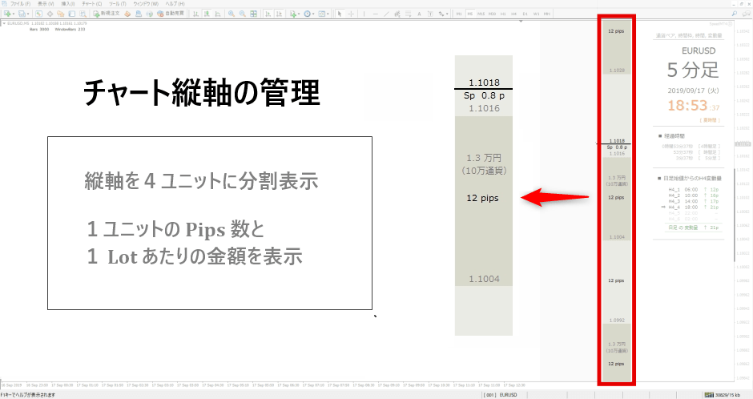
Task: Open the ファイル(F) menu
Action: click(x=20, y=4)
